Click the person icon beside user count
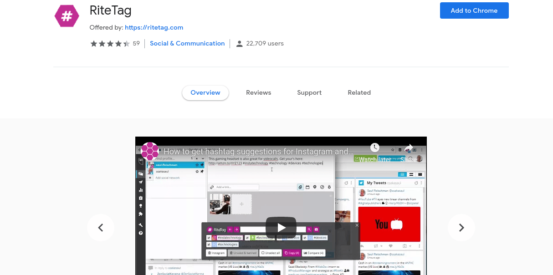Viewport: 553px width, 275px height. pos(239,44)
